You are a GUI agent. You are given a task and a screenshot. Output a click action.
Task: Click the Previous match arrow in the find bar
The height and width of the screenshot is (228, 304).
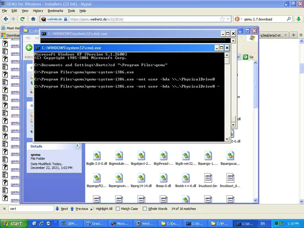pos(79,209)
